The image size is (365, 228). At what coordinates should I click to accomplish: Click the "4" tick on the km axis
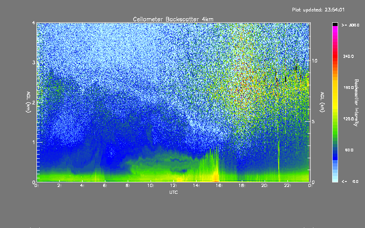point(34,23)
